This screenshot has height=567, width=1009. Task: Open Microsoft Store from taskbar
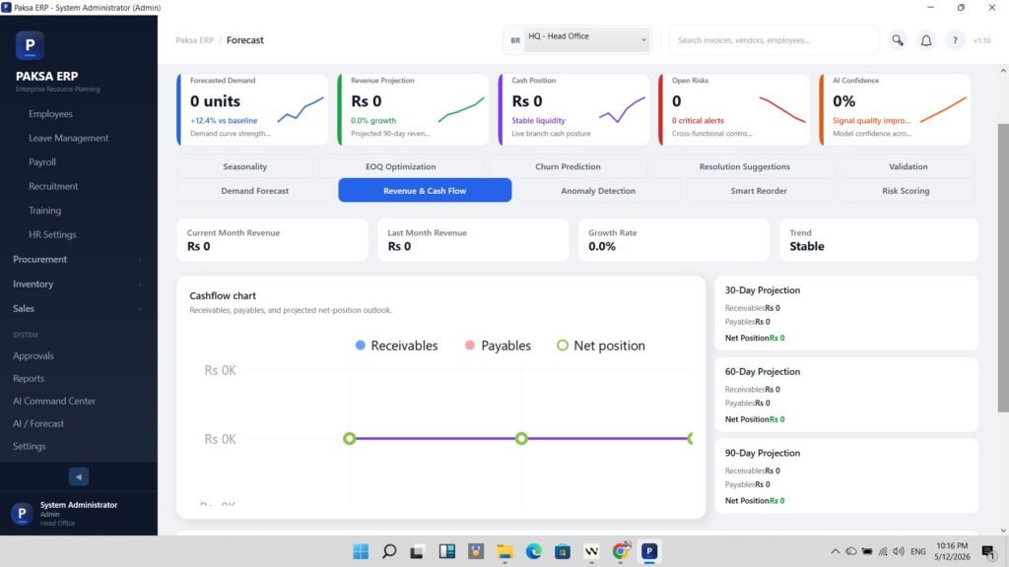coord(563,551)
